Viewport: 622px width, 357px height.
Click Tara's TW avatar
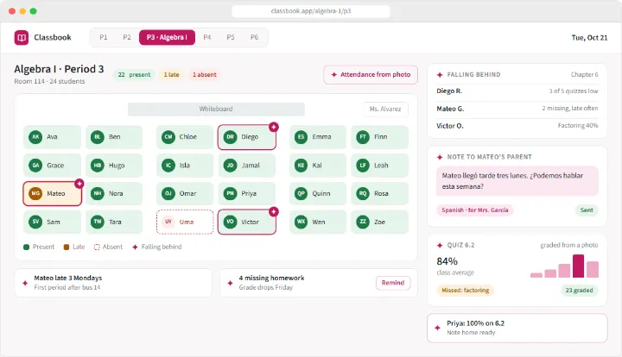(x=97, y=222)
